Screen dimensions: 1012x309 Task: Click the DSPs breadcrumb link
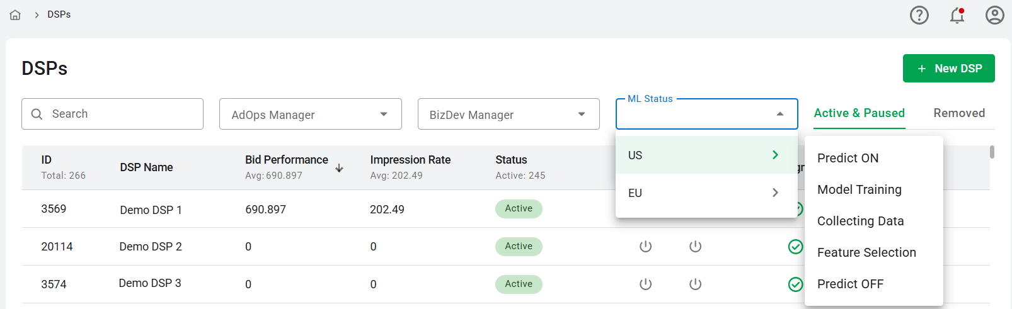point(59,14)
